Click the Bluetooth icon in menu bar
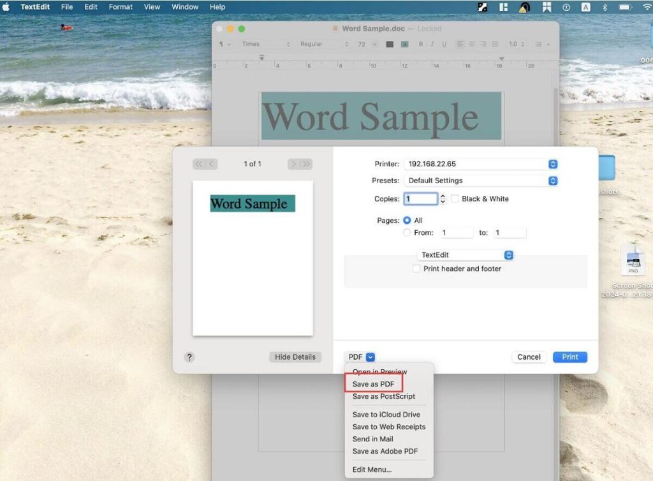 point(605,7)
